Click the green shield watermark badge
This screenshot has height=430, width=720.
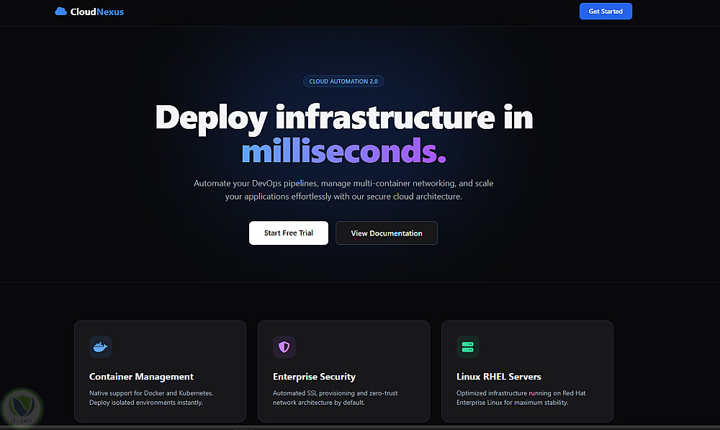coord(22,408)
